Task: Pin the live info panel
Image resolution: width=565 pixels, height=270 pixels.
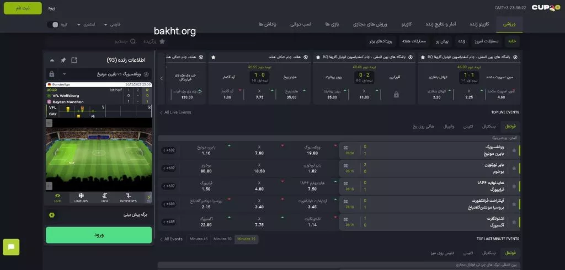Action: 63,60
